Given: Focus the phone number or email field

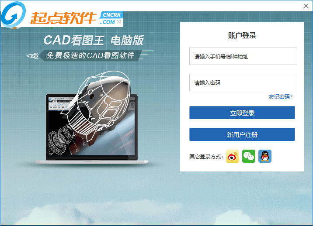Looking at the screenshot, I should (x=243, y=56).
